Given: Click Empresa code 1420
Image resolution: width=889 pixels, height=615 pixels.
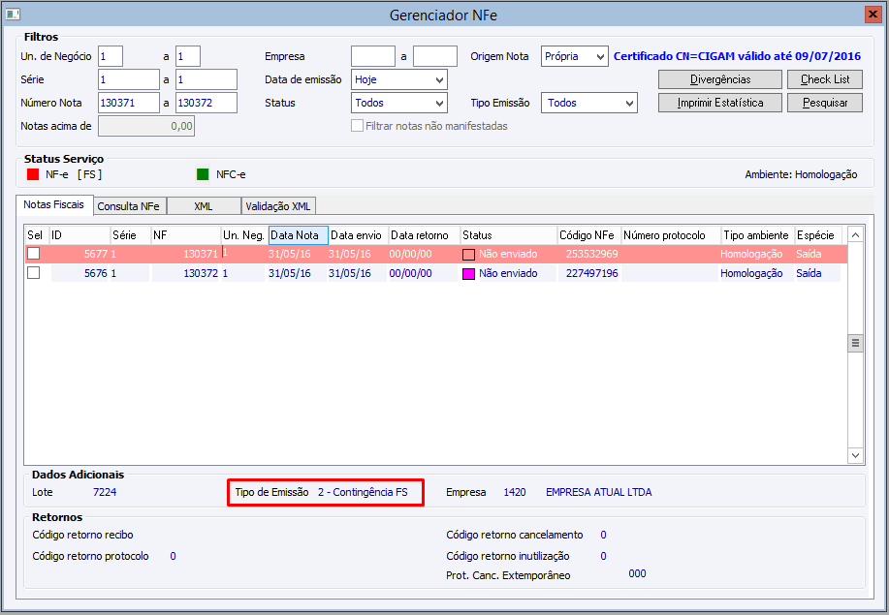Looking at the screenshot, I should 515,492.
